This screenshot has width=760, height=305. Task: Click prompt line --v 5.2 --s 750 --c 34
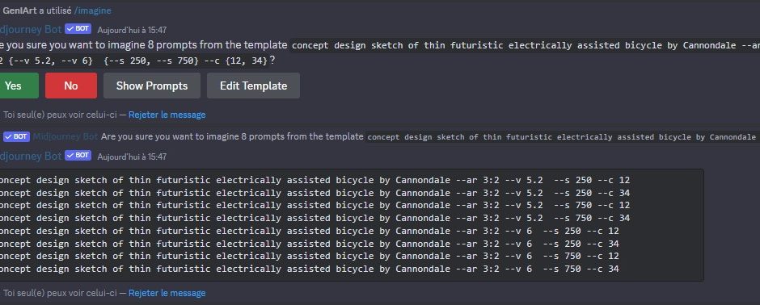315,218
